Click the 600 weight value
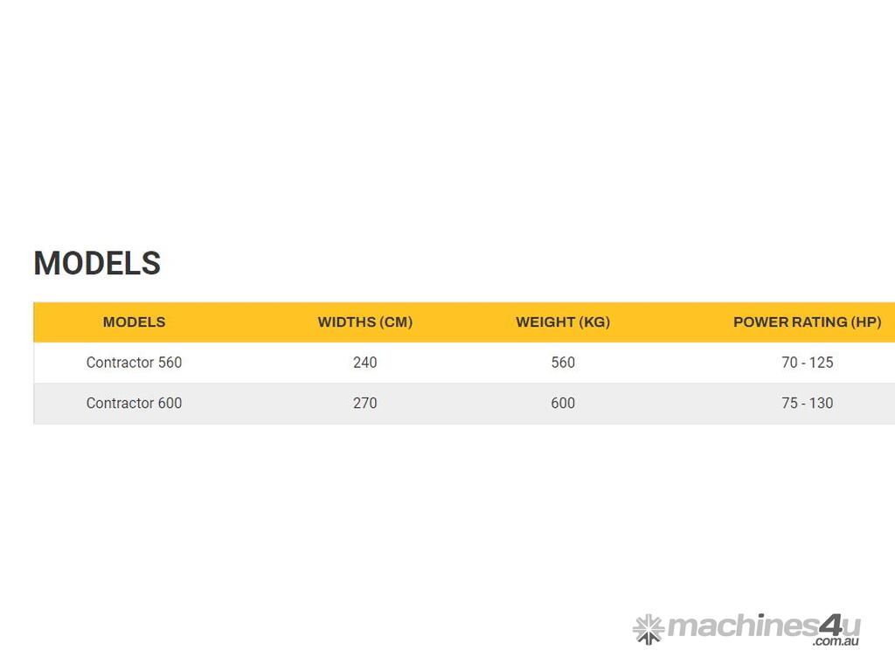The height and width of the screenshot is (671, 895). (x=563, y=404)
